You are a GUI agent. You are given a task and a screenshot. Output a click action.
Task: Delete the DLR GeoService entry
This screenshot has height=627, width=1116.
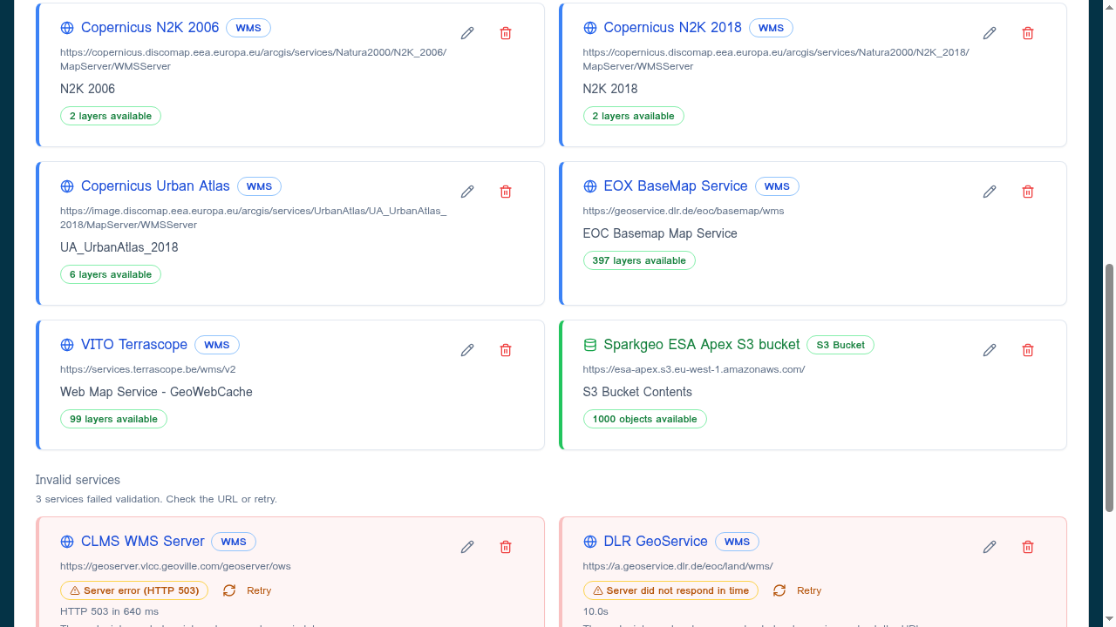[1028, 547]
